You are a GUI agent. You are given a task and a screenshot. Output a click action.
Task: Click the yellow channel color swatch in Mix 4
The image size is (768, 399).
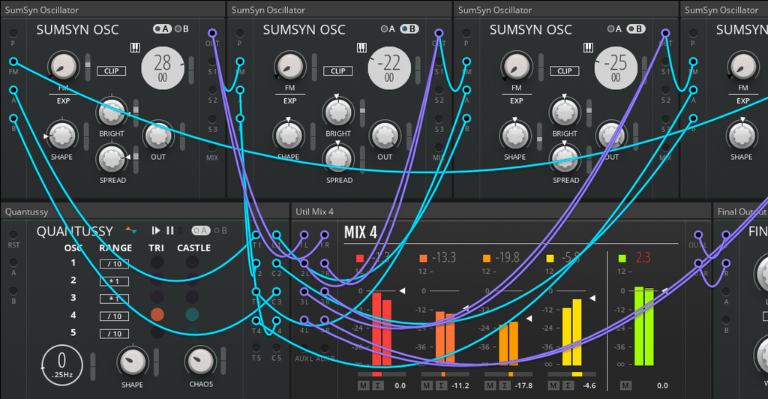pyautogui.click(x=550, y=258)
